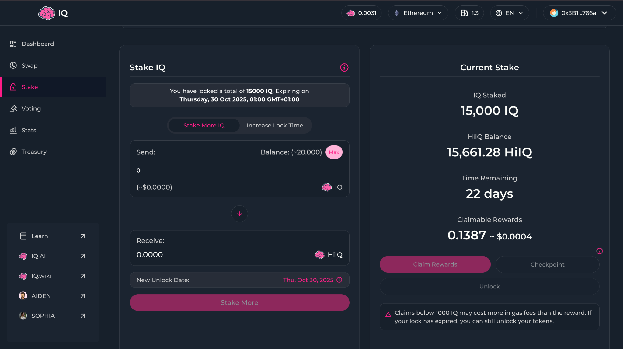Switch to Increase Lock Time option
Viewport: 623px width, 349px height.
coord(275,125)
